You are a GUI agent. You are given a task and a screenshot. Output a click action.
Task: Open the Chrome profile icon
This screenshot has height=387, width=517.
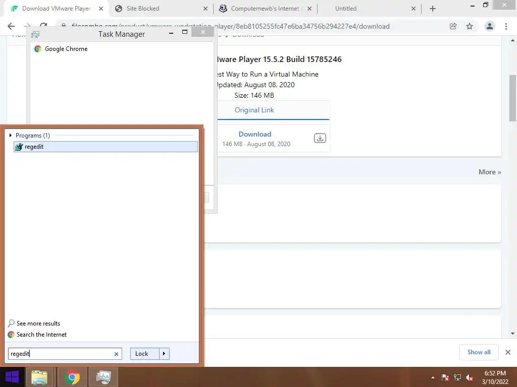[x=490, y=26]
